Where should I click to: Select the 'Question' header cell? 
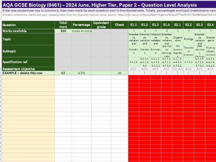(28, 25)
